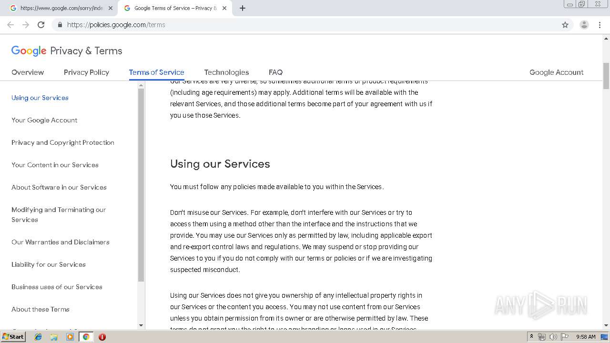Click sidebar scrollbar up arrow

(x=141, y=85)
